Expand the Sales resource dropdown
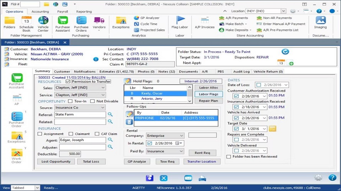 click(x=103, y=87)
